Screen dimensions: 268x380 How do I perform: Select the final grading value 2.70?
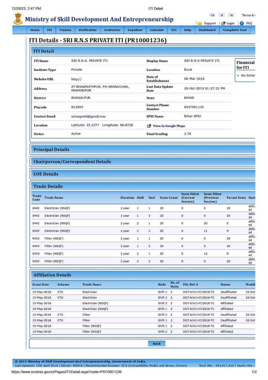(x=188, y=134)
